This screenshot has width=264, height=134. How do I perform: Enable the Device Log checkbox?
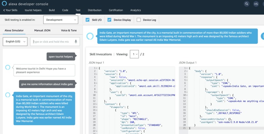click(x=139, y=20)
